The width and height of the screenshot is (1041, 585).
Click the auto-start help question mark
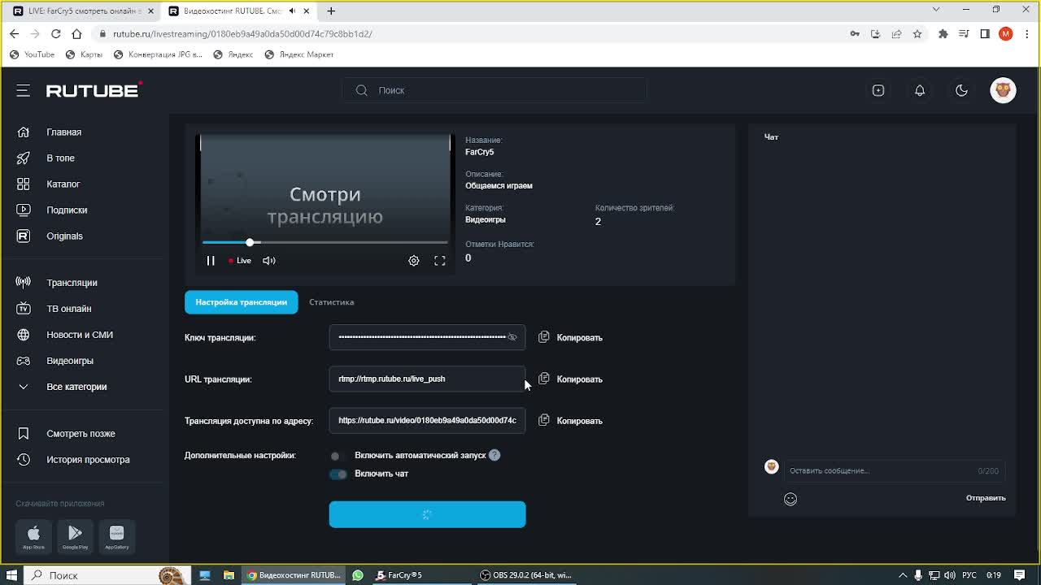(x=494, y=455)
